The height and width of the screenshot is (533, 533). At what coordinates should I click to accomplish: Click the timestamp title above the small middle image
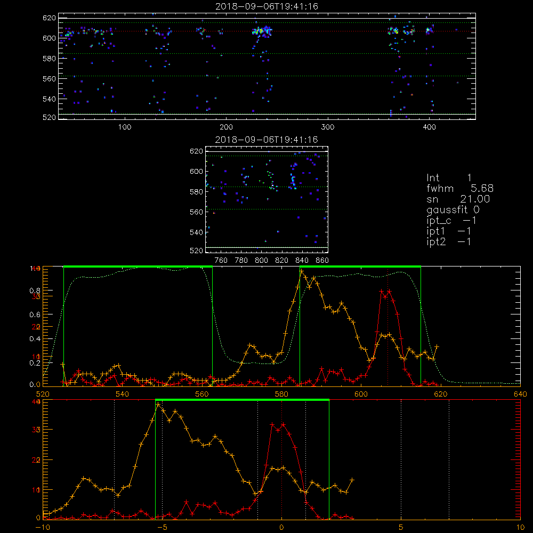(x=267, y=140)
